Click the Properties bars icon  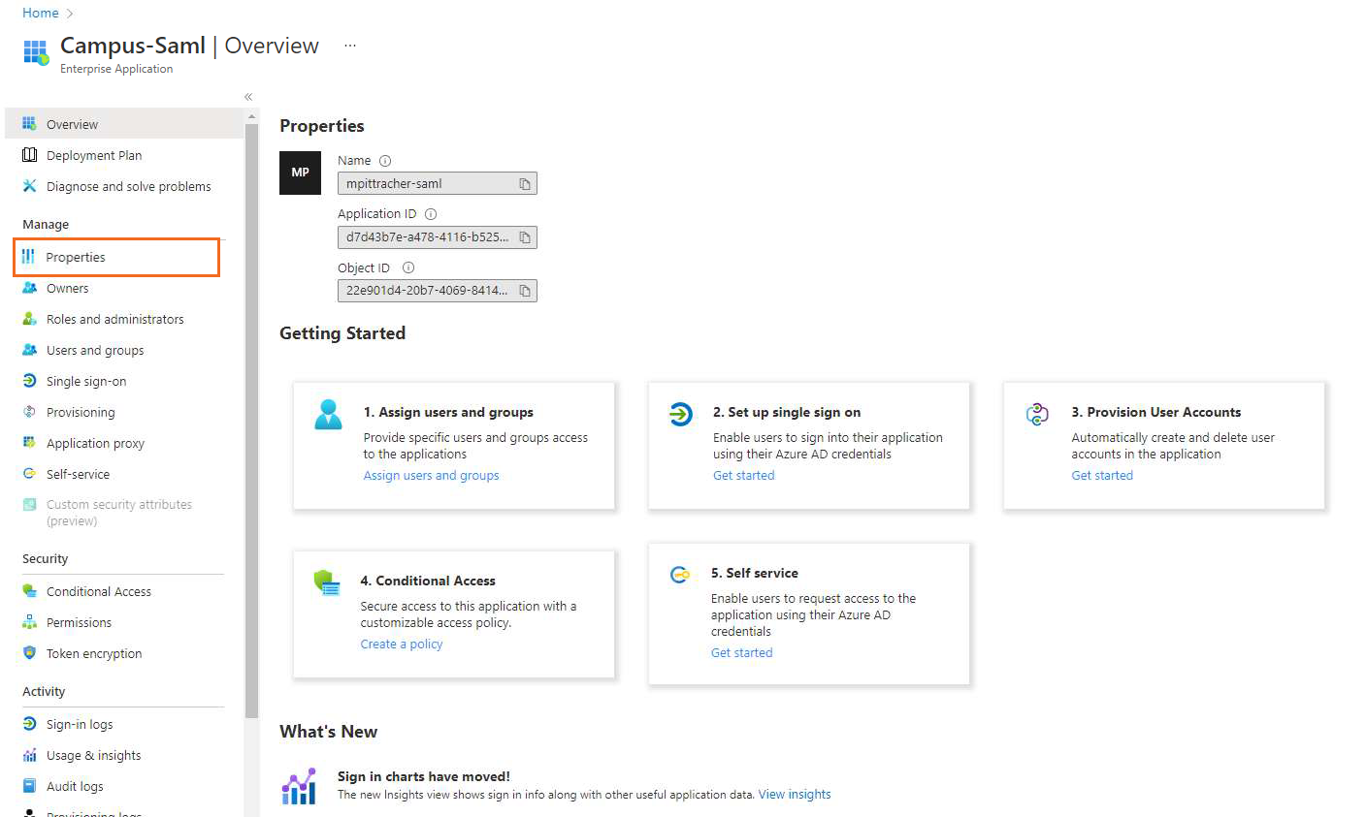(x=28, y=257)
